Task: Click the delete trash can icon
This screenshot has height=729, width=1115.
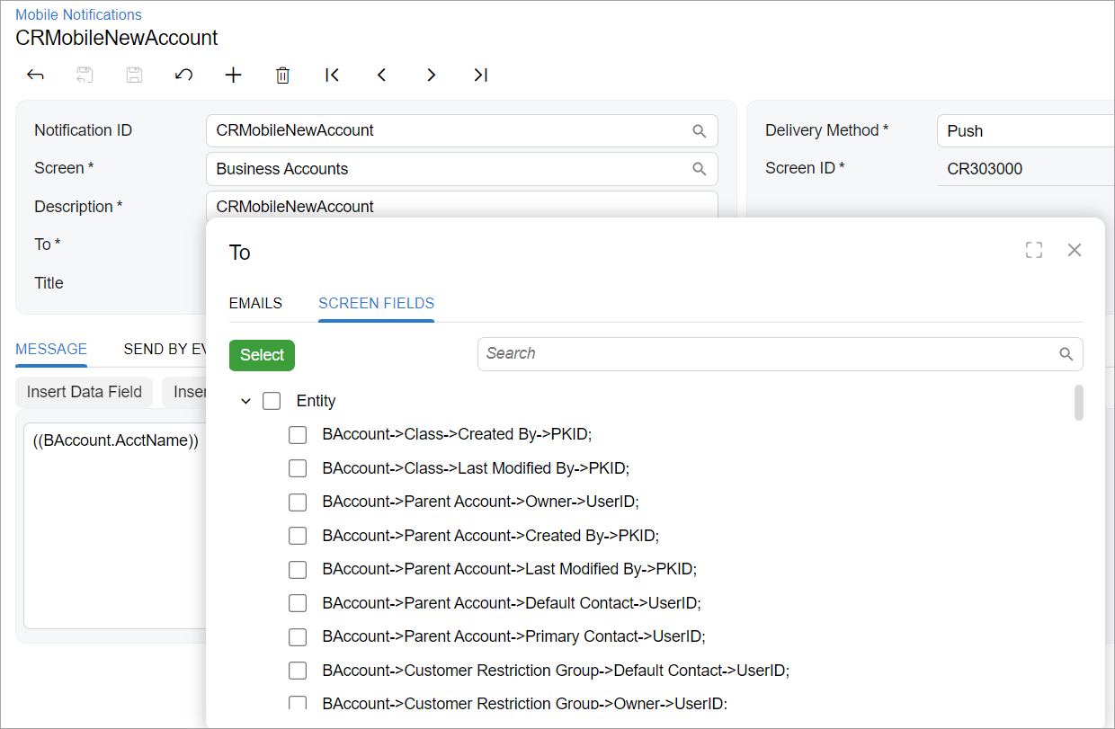Action: point(282,76)
